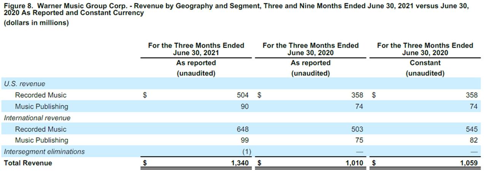
Task: Select the 82 constant currency value
Action: coord(473,140)
